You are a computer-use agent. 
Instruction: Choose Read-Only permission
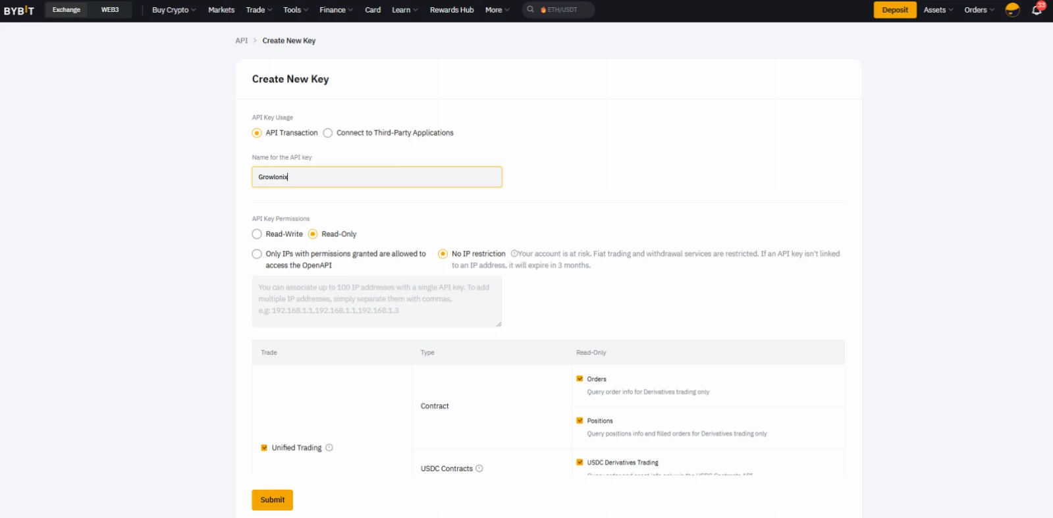click(313, 234)
